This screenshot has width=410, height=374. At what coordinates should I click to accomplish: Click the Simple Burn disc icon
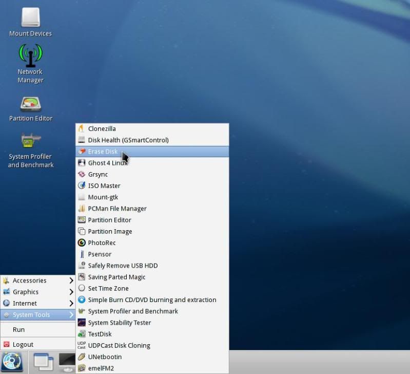pyautogui.click(x=82, y=300)
